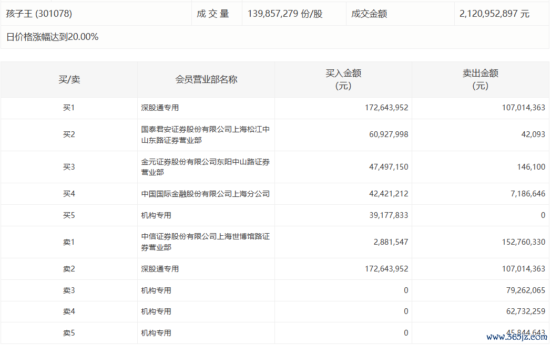Select the volume value 139,857,279 份/股
Screen dimensions: 551x345
(283, 14)
